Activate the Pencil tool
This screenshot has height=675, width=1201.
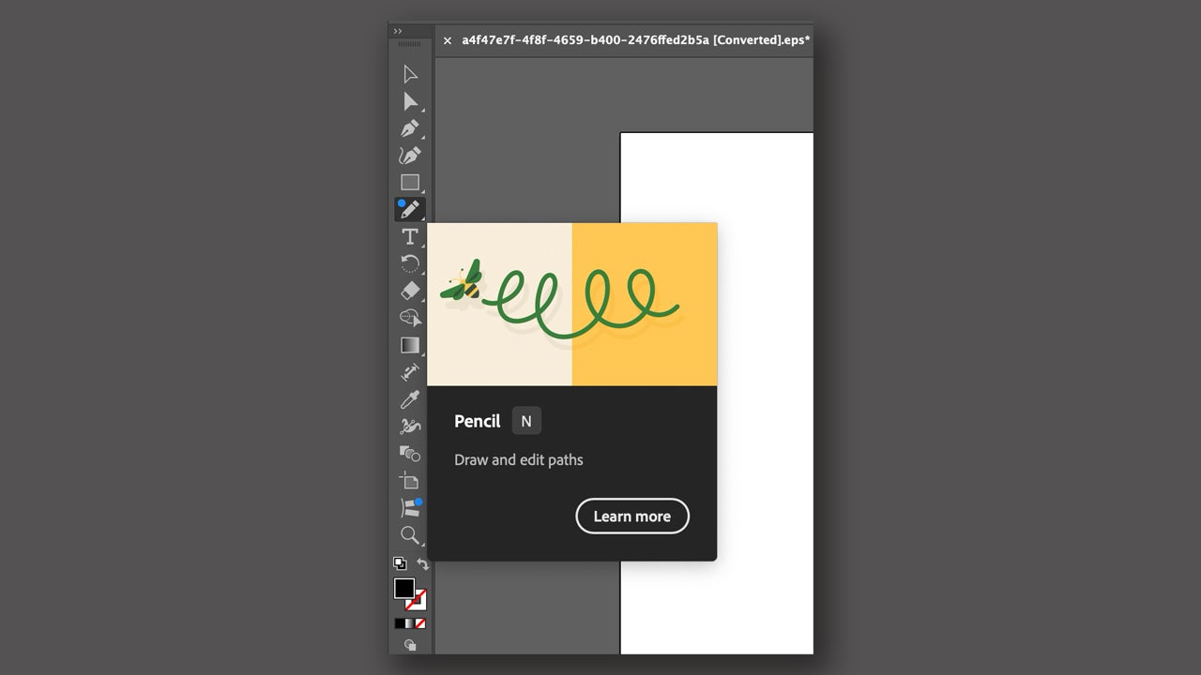(410, 209)
